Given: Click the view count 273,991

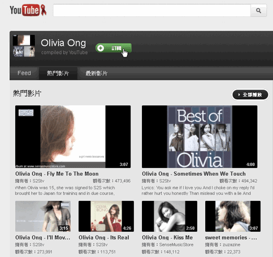Looking at the screenshot, I should click(x=45, y=252).
